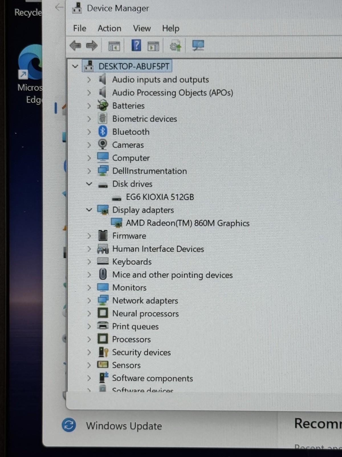
Task: Click the Scan for hardware changes monitor icon
Action: tap(198, 45)
